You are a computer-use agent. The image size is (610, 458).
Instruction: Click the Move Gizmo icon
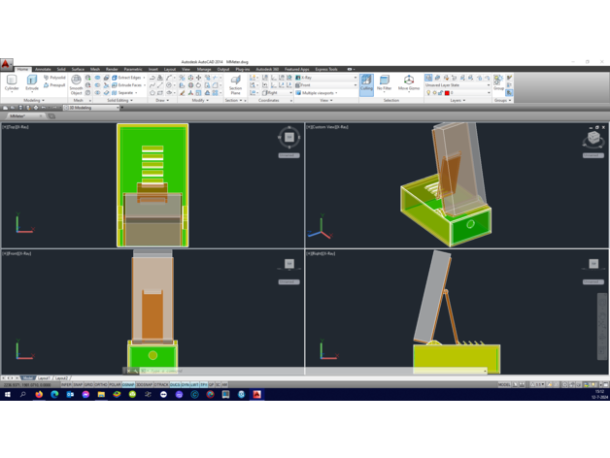pyautogui.click(x=409, y=83)
